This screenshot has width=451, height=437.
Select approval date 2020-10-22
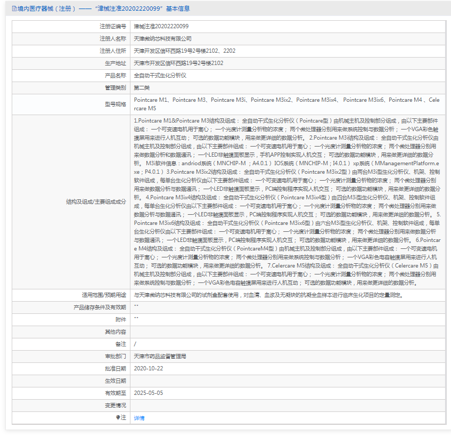click(x=149, y=368)
